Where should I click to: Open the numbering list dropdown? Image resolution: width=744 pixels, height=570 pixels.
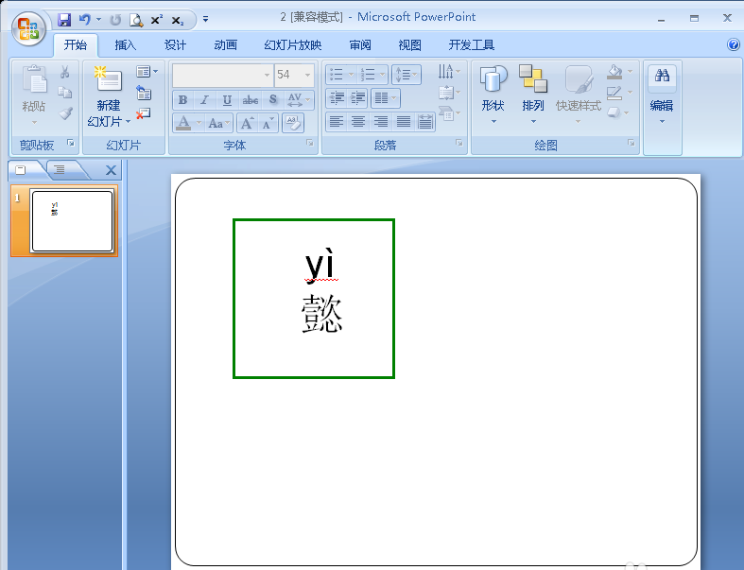382,75
